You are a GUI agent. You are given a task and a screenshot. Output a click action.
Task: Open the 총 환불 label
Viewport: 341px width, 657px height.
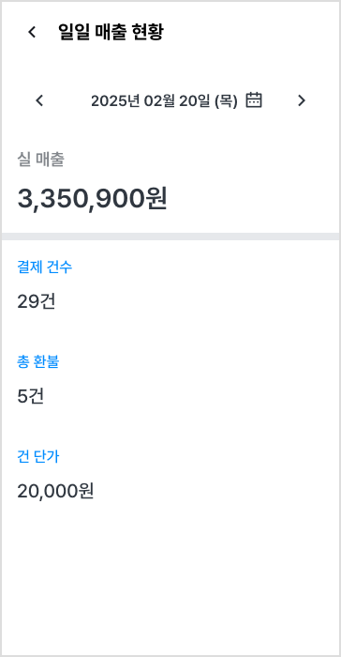(x=38, y=361)
